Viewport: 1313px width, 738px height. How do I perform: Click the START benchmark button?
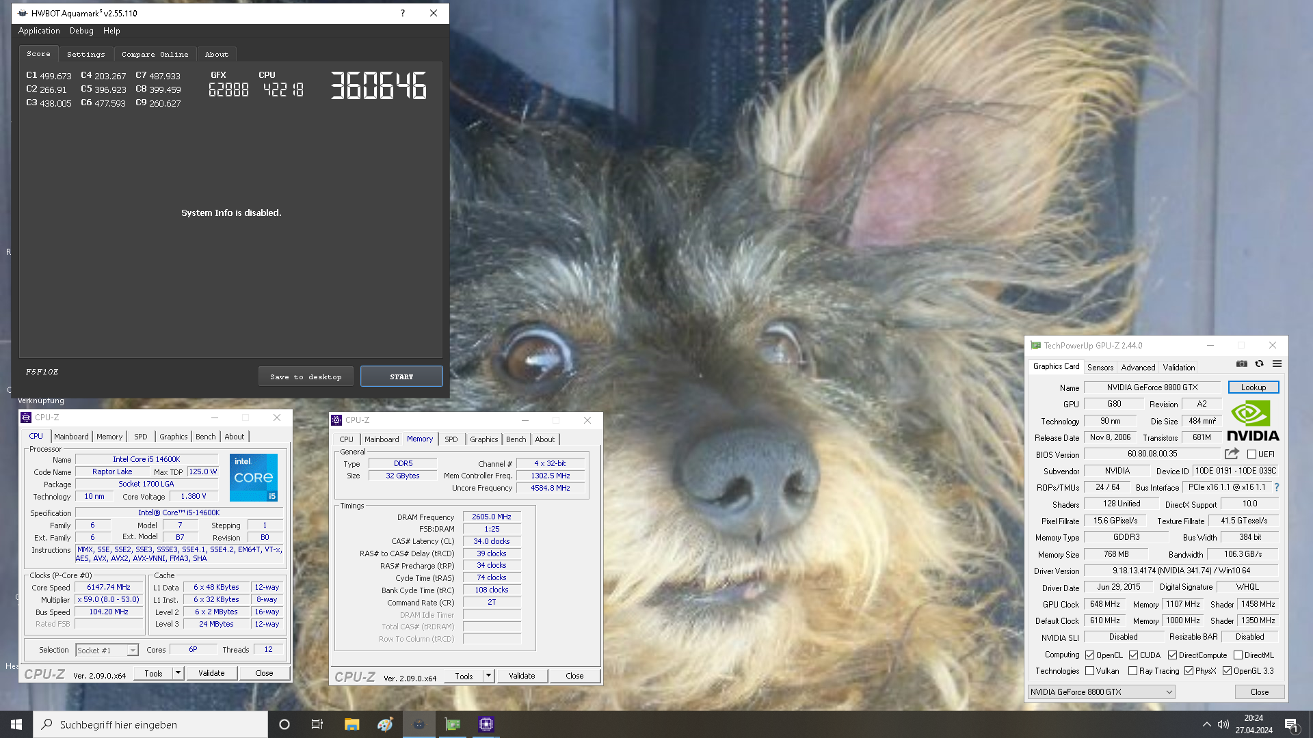[401, 377]
